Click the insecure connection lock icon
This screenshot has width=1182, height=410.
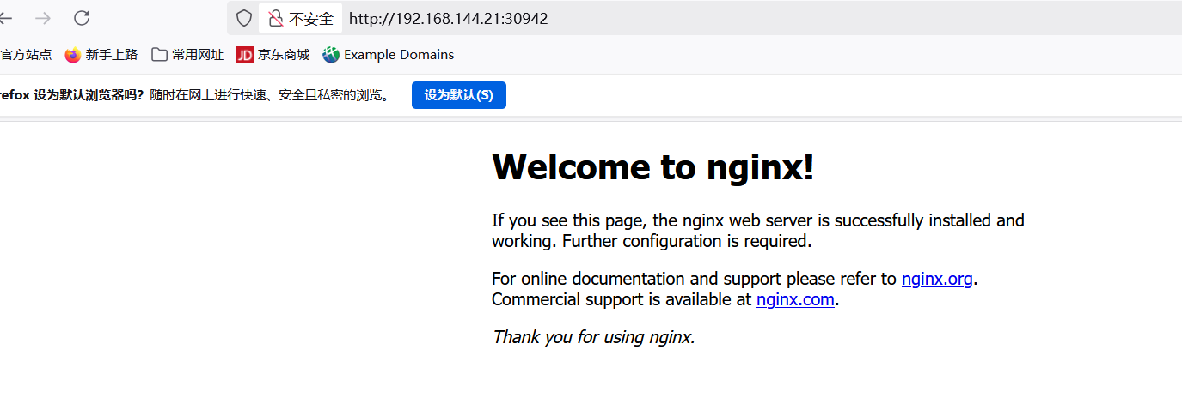[x=275, y=18]
